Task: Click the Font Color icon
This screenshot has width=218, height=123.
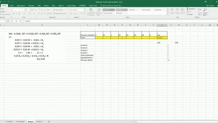Action: [34, 14]
